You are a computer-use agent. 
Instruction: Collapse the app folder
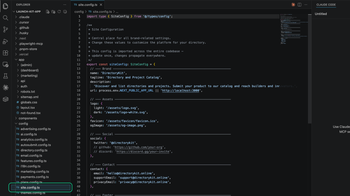pos(21,60)
